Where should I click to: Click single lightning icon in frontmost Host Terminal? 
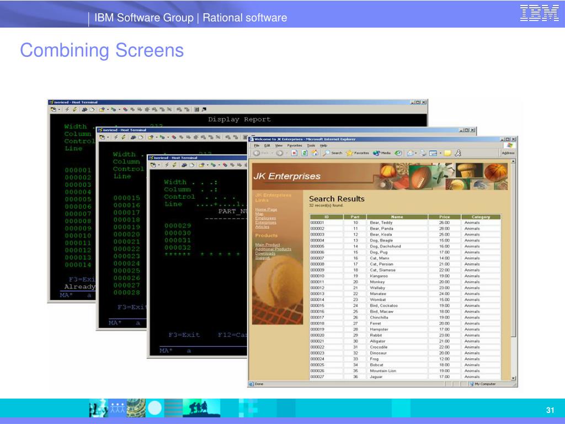[167, 165]
